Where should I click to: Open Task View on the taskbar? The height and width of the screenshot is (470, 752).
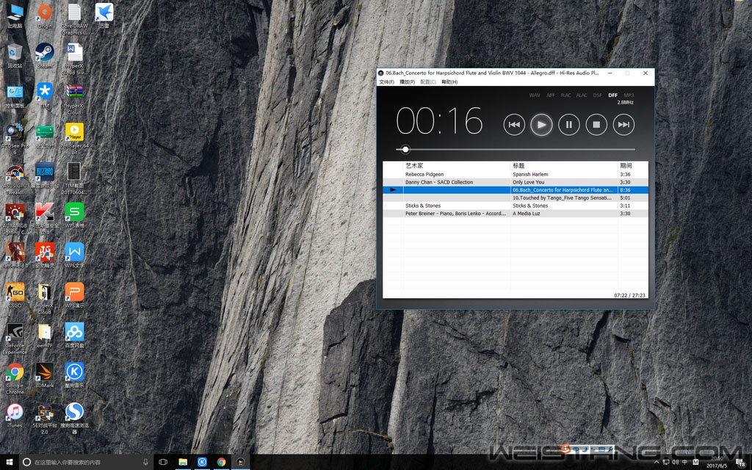(x=163, y=462)
